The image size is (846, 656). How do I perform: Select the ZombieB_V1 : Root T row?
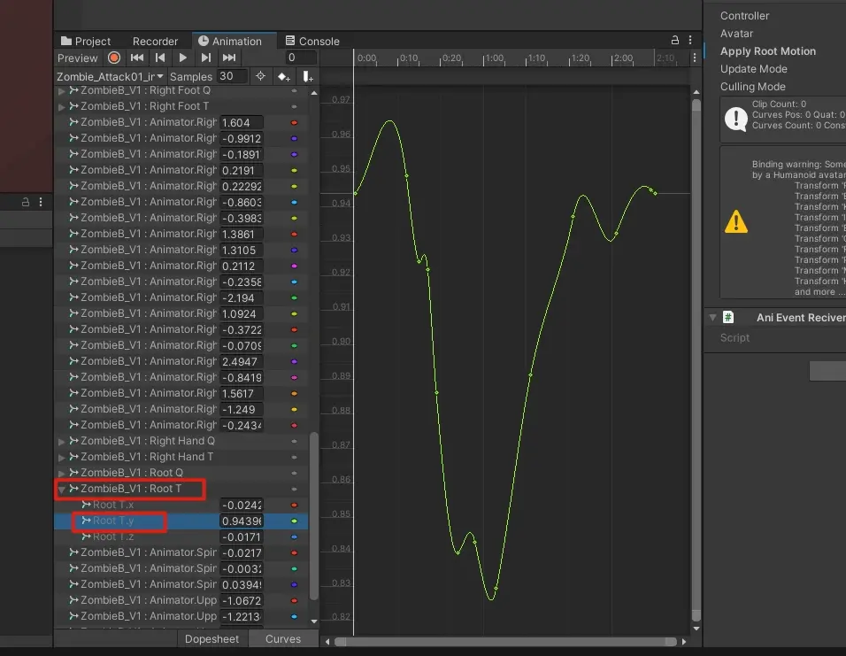181,489
